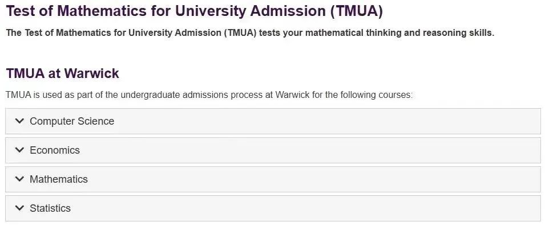Click the blank area inside the Economics panel

tap(309, 150)
